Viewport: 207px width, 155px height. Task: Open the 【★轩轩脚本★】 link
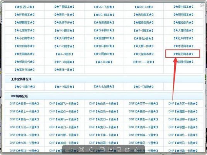pos(25,15)
